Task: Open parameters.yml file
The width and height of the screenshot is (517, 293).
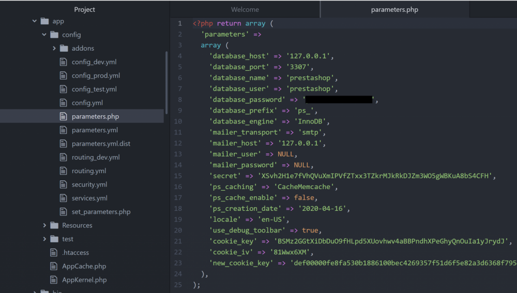Action: (x=95, y=130)
